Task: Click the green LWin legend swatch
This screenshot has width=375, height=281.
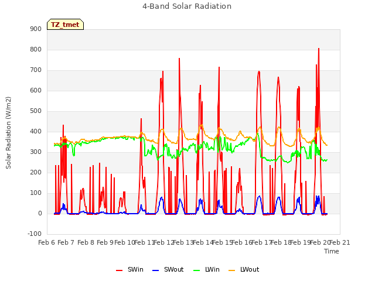Action: coord(196,270)
